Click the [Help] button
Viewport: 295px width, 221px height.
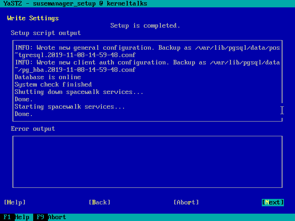pyautogui.click(x=15, y=203)
